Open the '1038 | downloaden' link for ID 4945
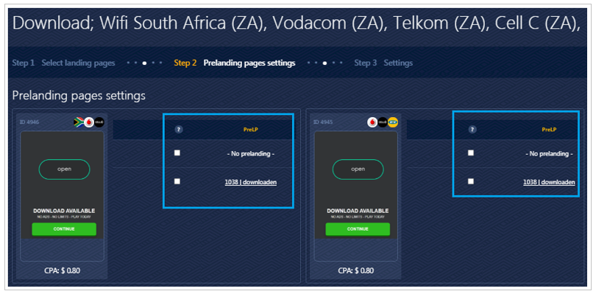596x294 pixels. click(549, 182)
